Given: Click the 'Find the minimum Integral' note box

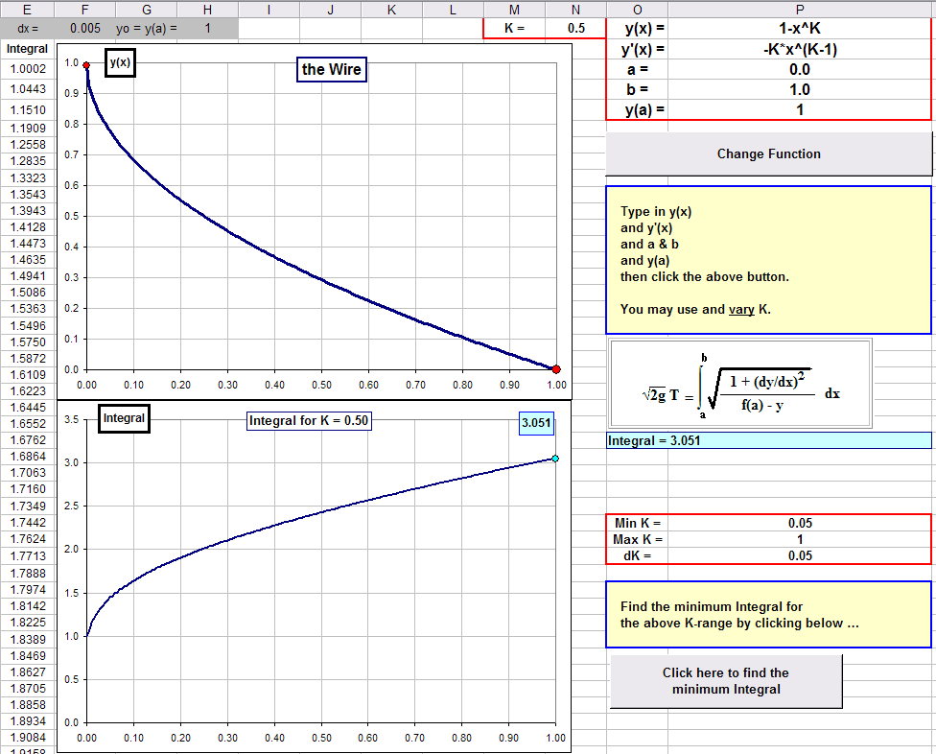Looking at the screenshot, I should coord(768,614).
